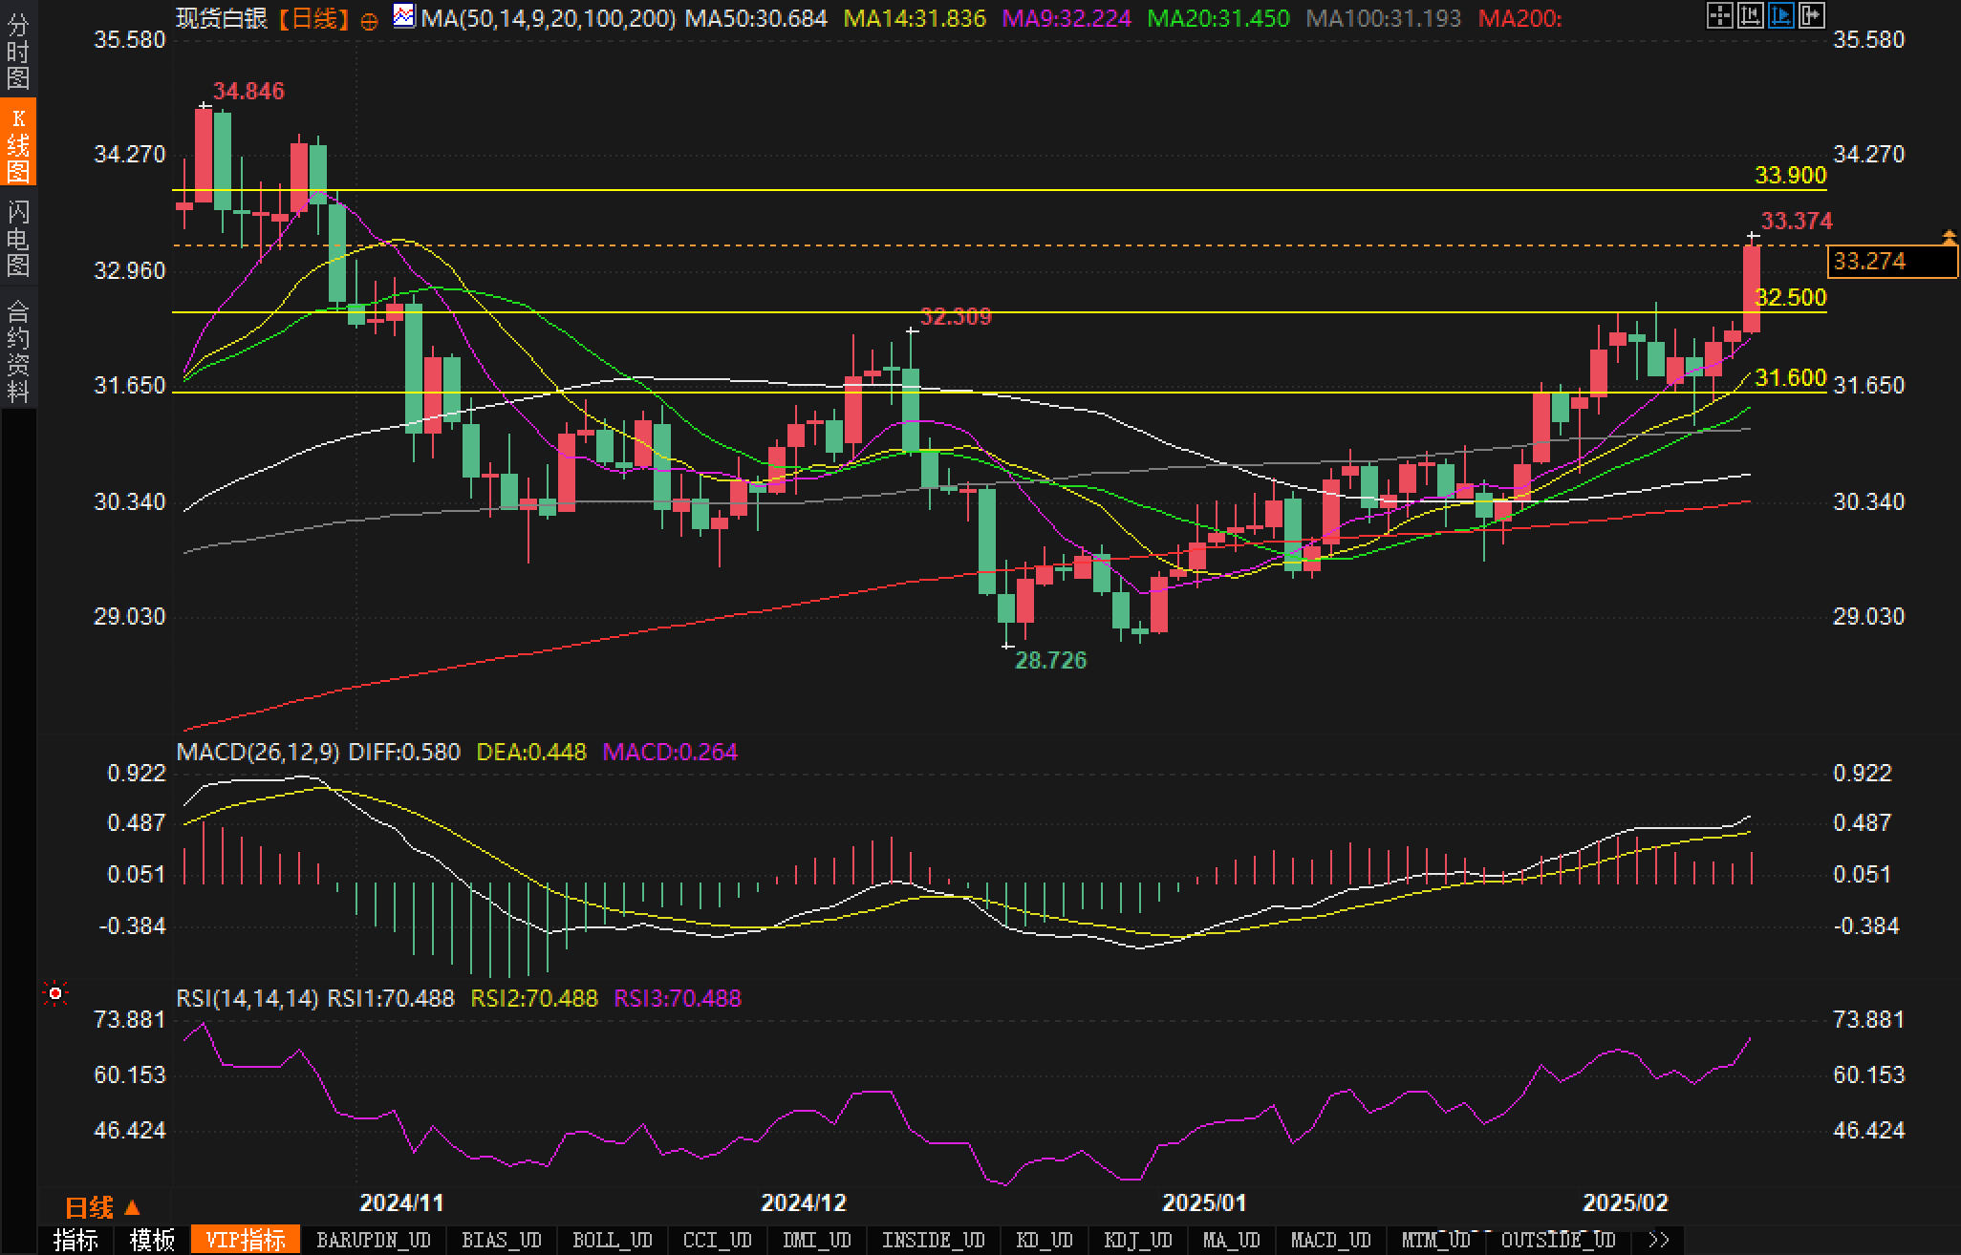1961x1255 pixels.
Task: Click the panel-with-right-arrow icon at top right
Action: click(x=1811, y=15)
